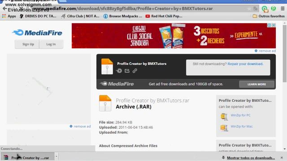Image resolution: width=287 pixels, height=161 pixels.
Task: Open Outros favoritos bookmarks folder
Action: pos(269,16)
